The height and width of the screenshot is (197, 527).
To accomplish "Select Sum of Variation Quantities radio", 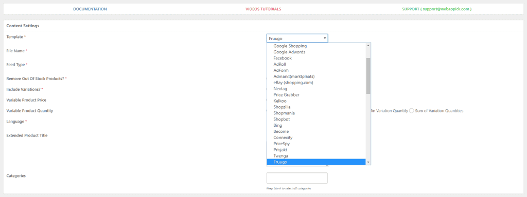I will coord(412,111).
